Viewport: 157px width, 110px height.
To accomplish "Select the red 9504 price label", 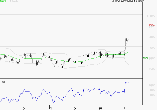I will pos(151,25).
